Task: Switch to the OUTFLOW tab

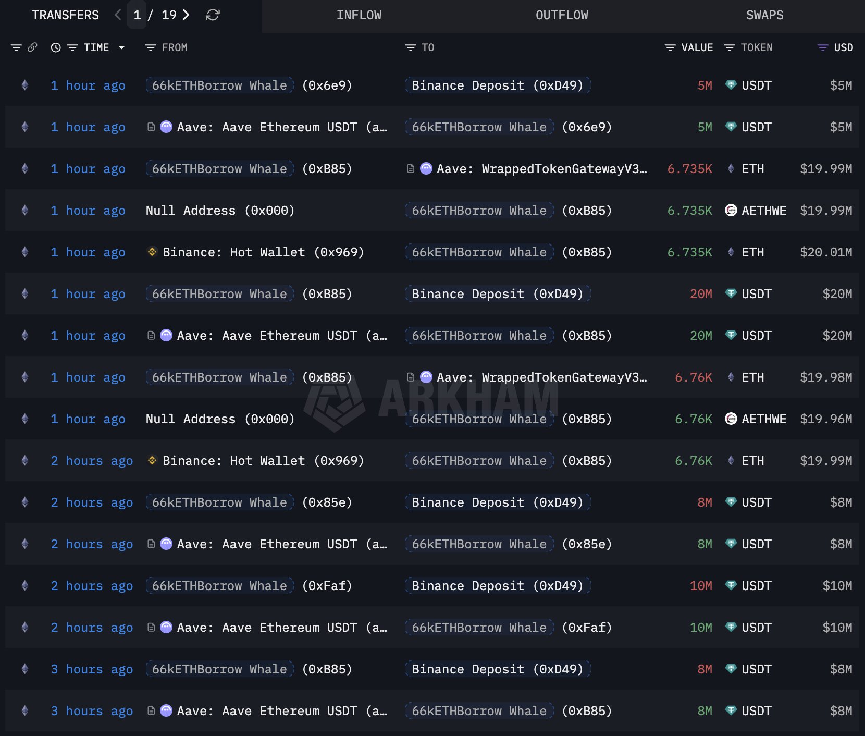Action: 561,15
